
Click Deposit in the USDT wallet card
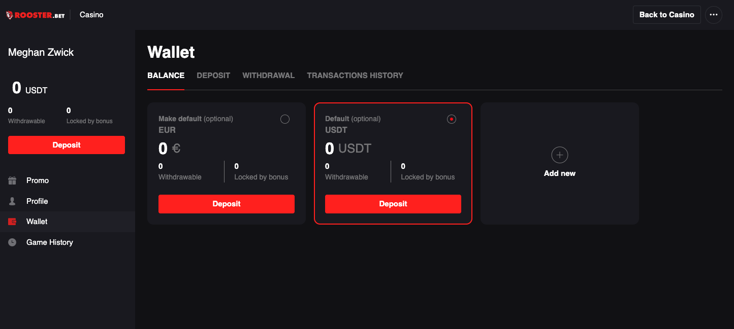393,204
